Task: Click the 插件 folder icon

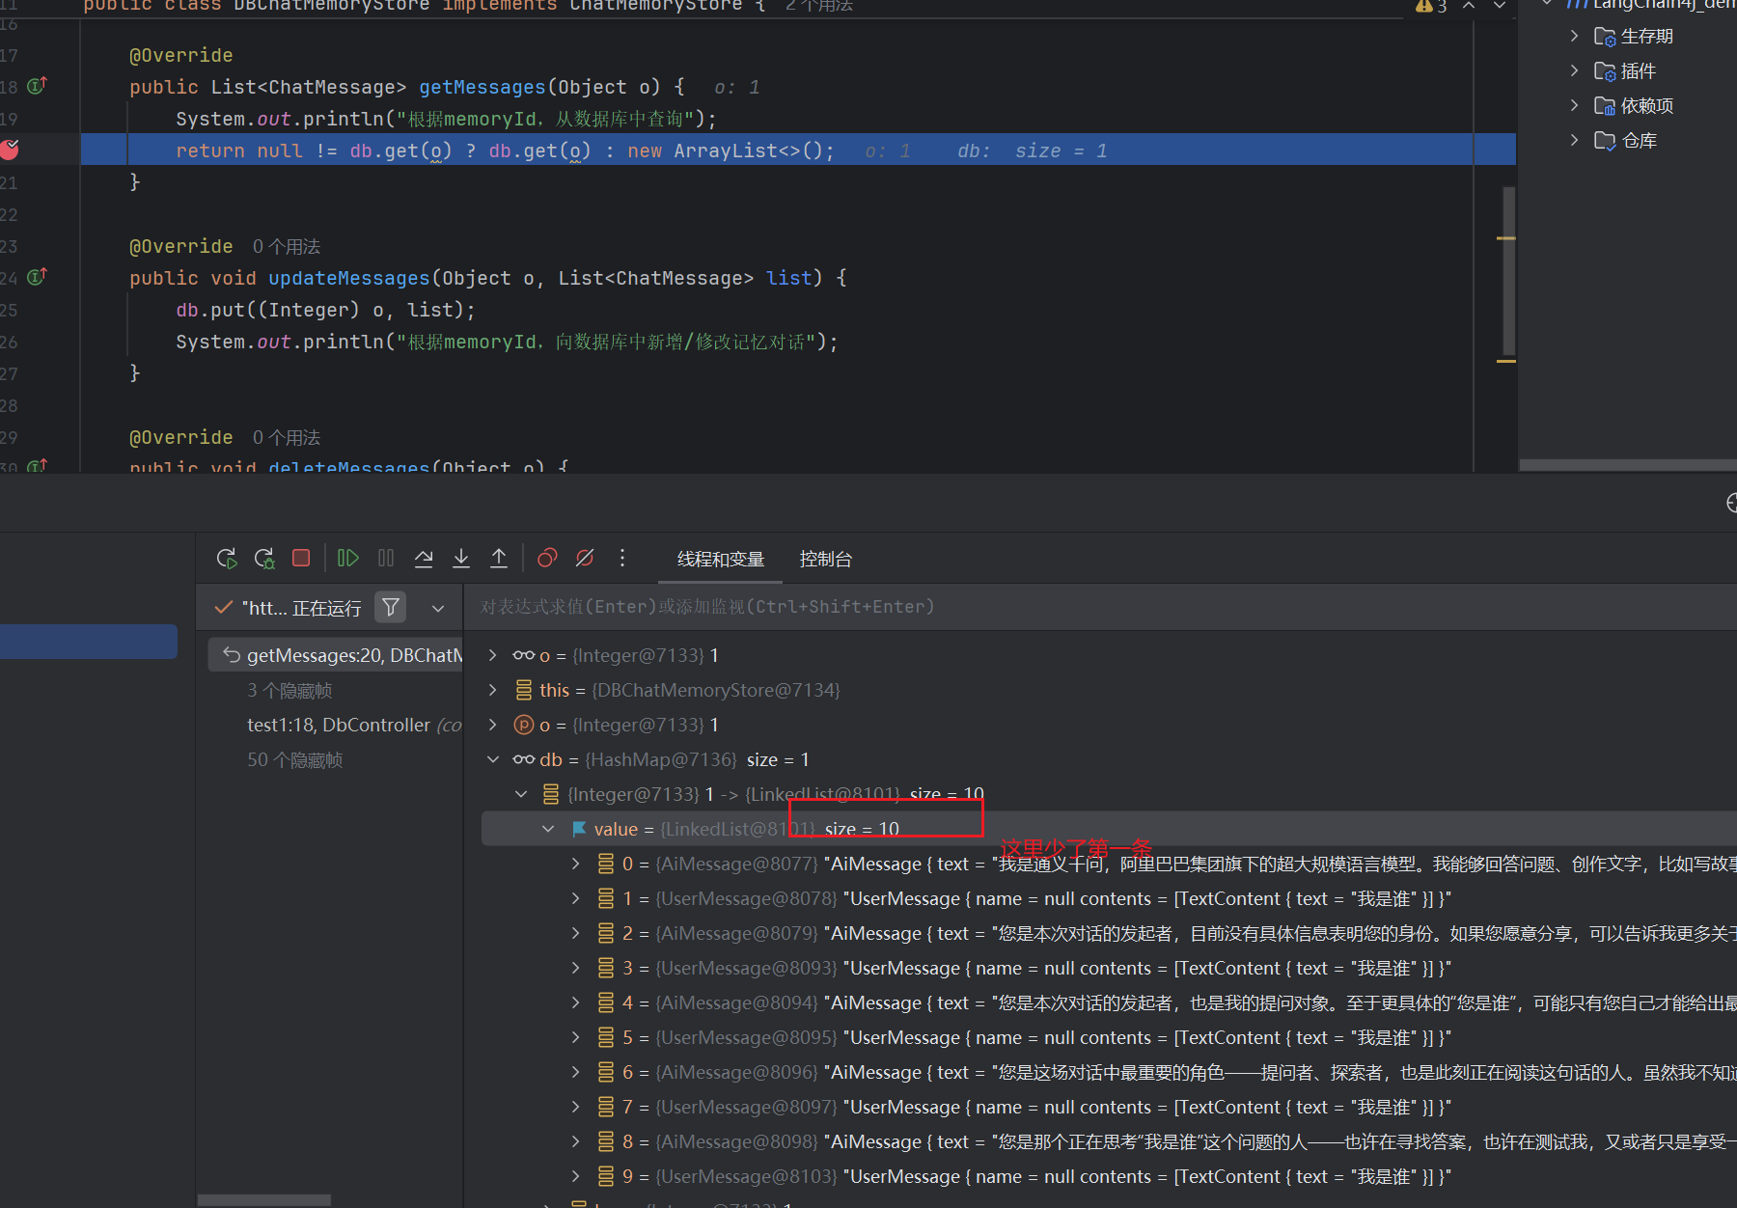Action: pyautogui.click(x=1605, y=71)
